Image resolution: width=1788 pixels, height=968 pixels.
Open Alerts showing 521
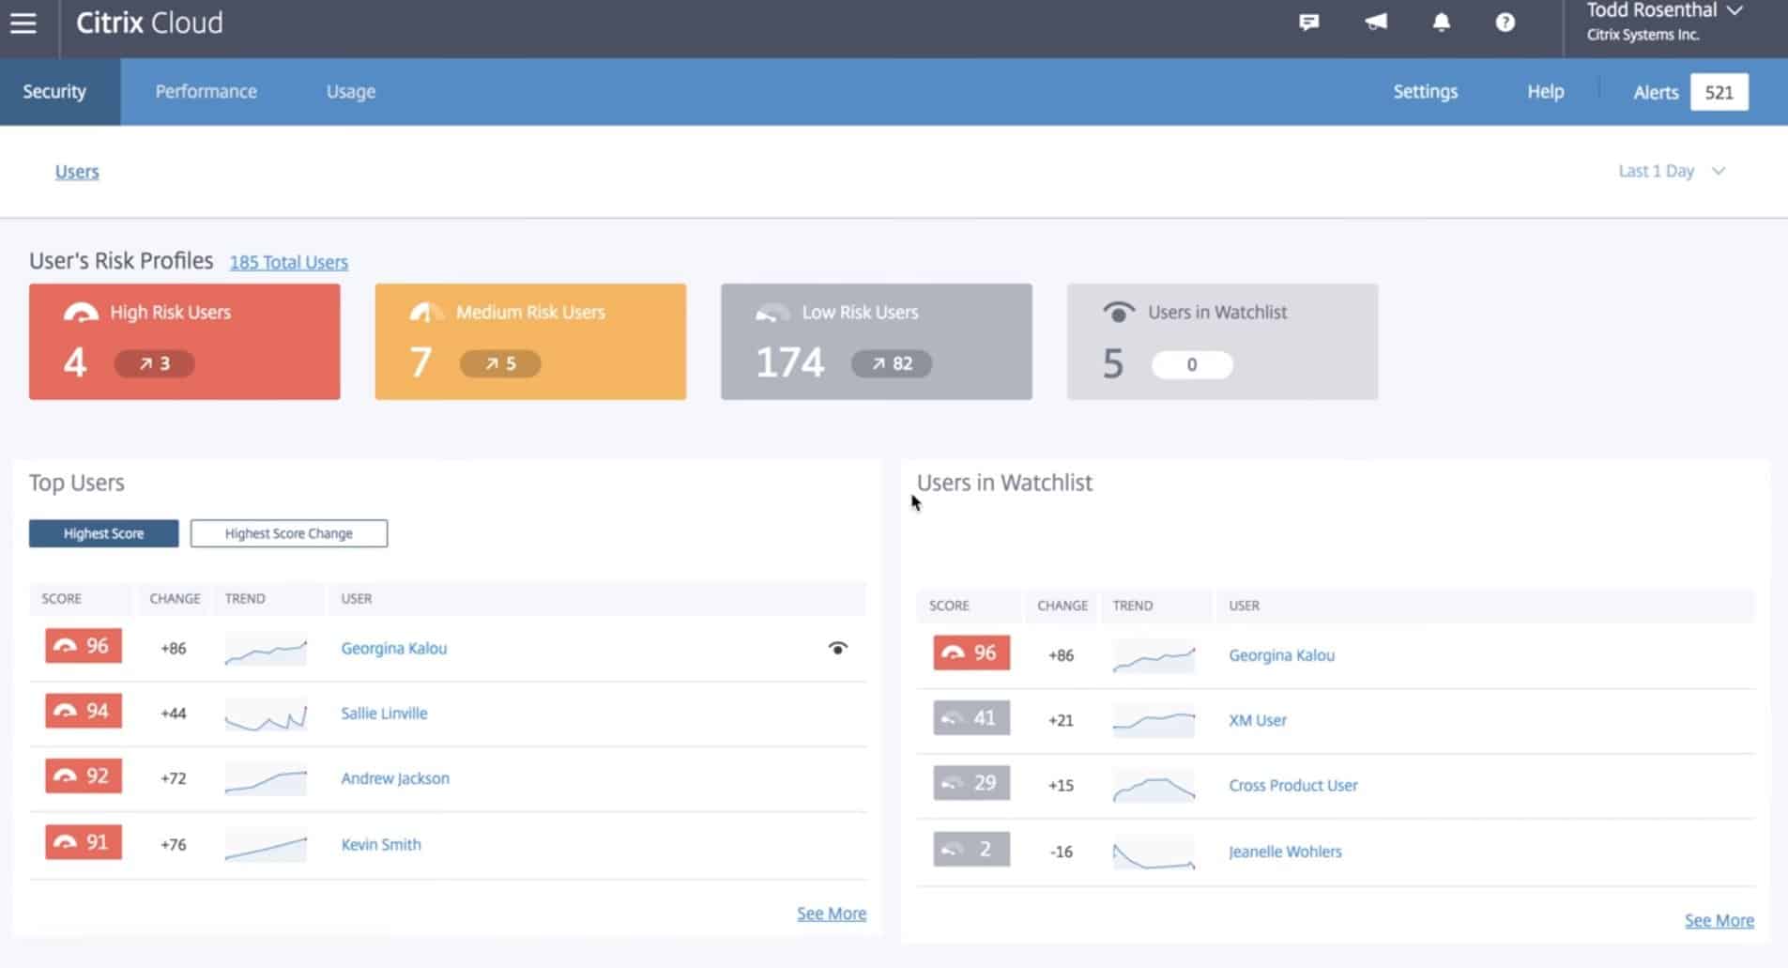pyautogui.click(x=1689, y=92)
